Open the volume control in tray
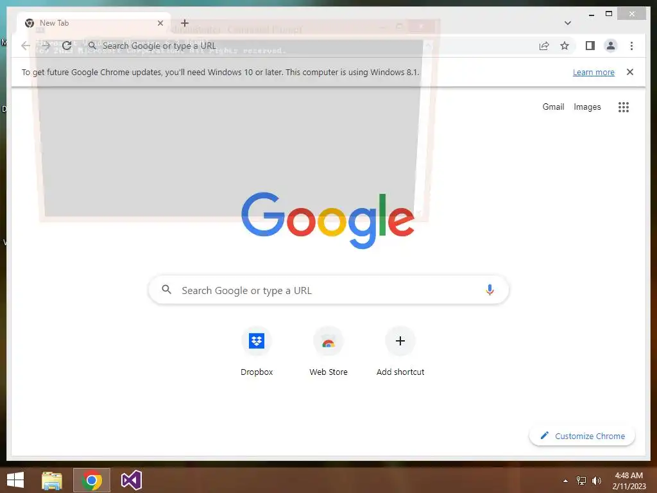 coord(596,481)
